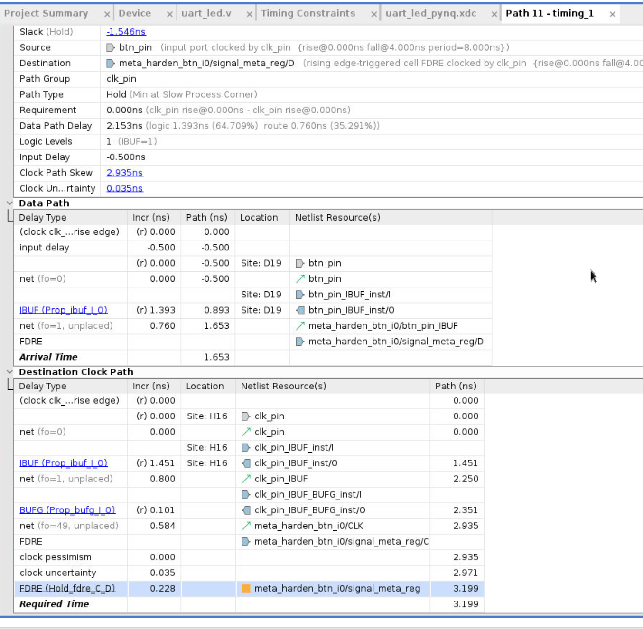This screenshot has height=629, width=643.
Task: Open the Clock Uncertainty 0.035ns link
Action: [125, 188]
